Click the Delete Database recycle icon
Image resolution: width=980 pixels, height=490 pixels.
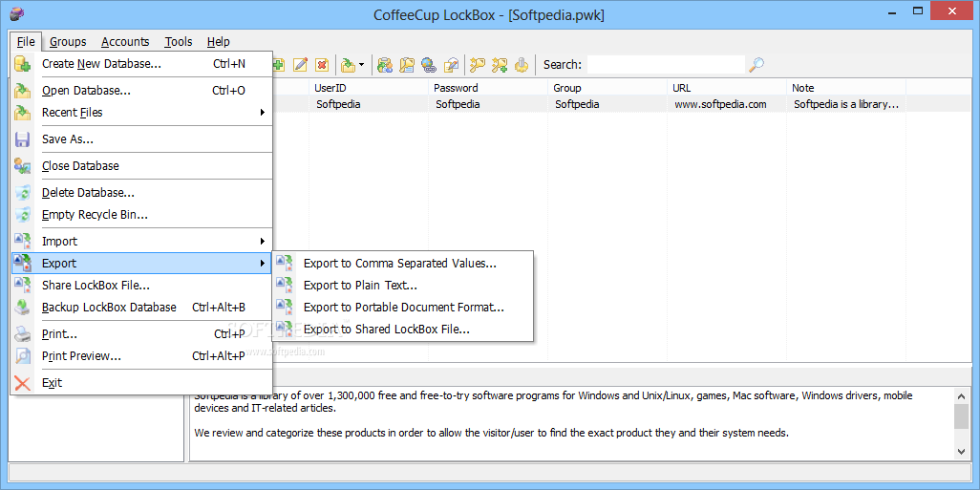[23, 193]
